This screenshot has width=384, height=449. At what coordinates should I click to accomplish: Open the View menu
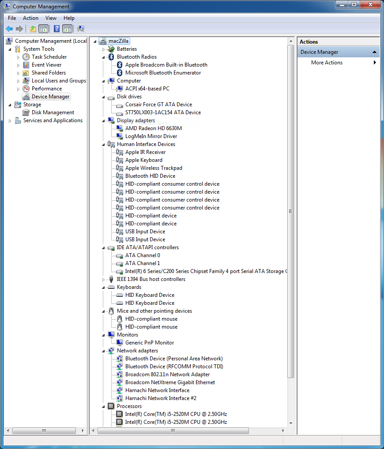[51, 18]
